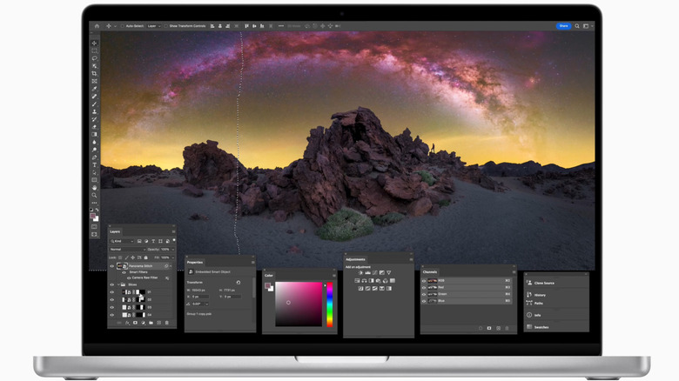Click the Channels panel tab
This screenshot has width=679, height=381.
click(430, 272)
